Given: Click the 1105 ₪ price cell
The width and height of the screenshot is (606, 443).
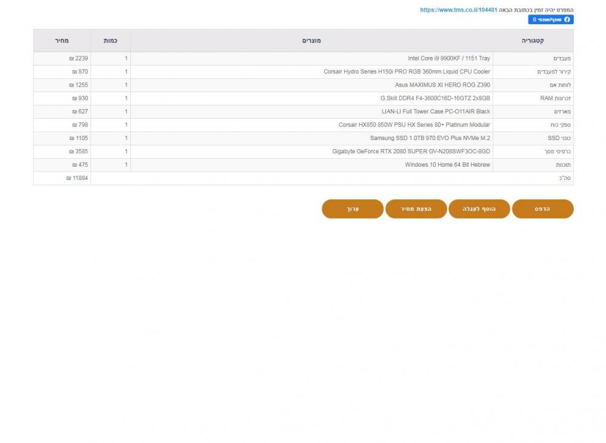Looking at the screenshot, I should [x=62, y=138].
